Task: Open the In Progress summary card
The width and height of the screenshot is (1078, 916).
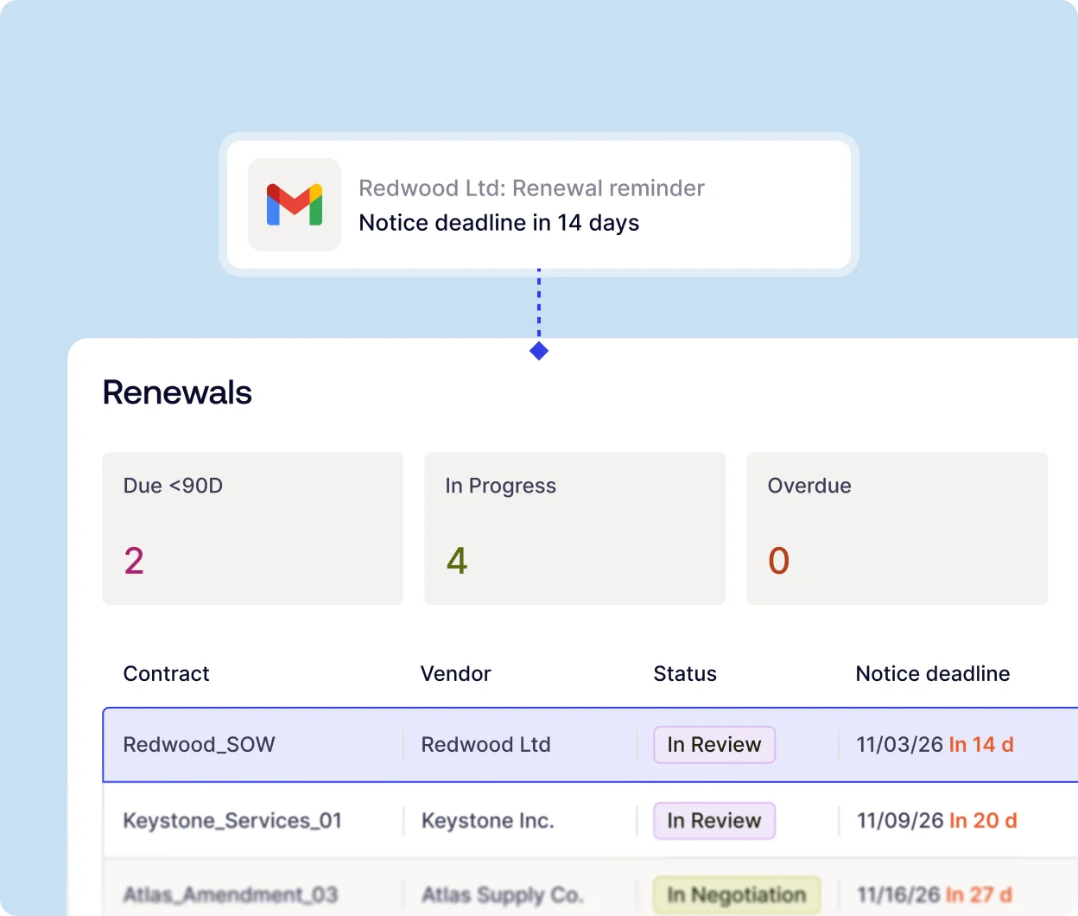Action: click(x=574, y=529)
